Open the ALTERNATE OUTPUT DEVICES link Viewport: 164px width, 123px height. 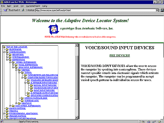point(44,93)
